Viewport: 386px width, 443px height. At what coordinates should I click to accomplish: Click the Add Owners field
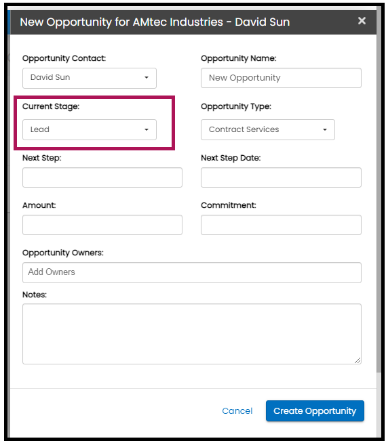192,272
